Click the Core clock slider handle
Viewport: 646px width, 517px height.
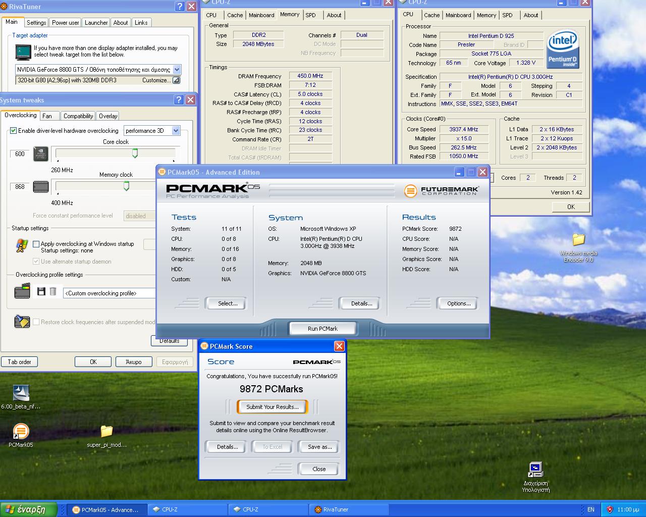[135, 153]
